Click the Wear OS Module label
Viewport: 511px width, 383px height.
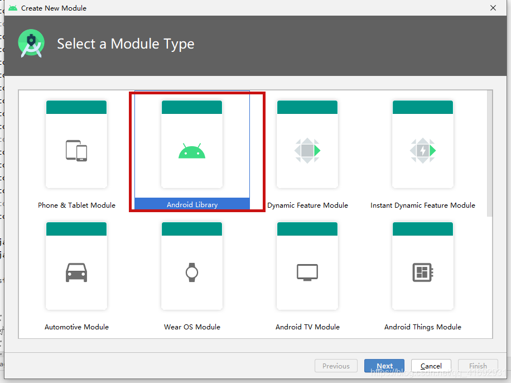192,327
